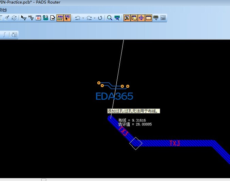Click the PADS Layout link icon

pyautogui.click(x=163, y=18)
